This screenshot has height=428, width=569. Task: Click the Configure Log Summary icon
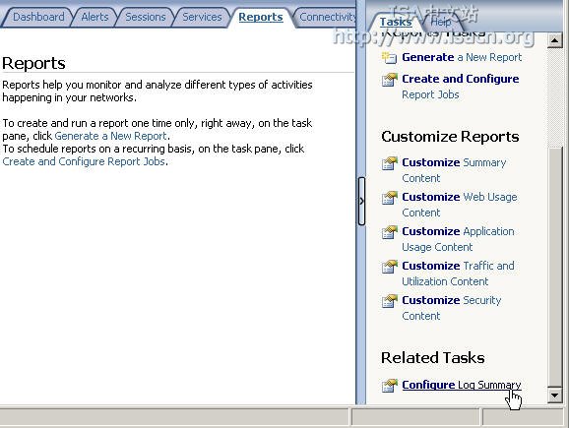[x=390, y=386]
